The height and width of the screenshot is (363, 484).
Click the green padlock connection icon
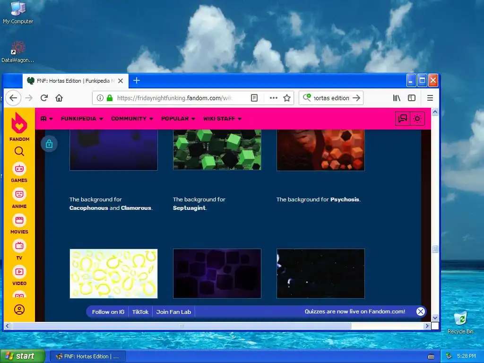pyautogui.click(x=109, y=98)
